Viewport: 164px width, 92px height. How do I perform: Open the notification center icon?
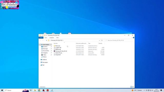(161, 90)
